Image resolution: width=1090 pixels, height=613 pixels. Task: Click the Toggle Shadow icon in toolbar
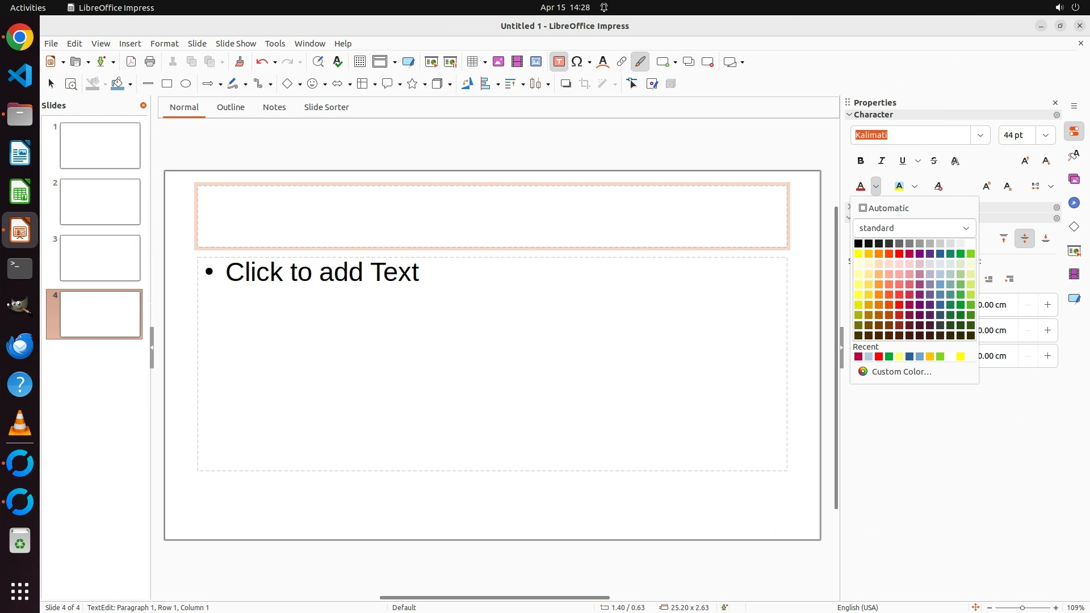[x=565, y=84]
